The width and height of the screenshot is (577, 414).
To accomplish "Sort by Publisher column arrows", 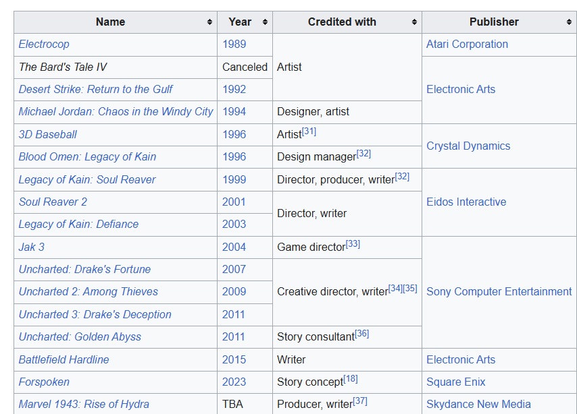I will (x=570, y=22).
